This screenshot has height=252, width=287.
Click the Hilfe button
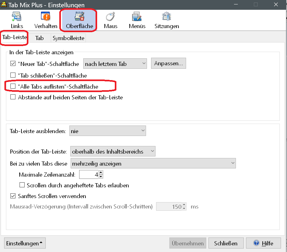click(x=263, y=243)
